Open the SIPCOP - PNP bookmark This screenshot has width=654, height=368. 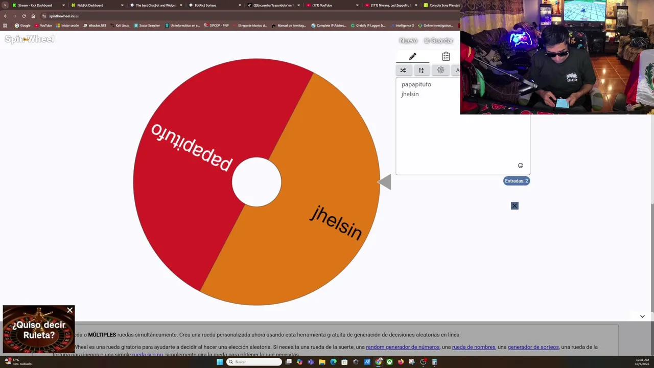click(x=217, y=26)
